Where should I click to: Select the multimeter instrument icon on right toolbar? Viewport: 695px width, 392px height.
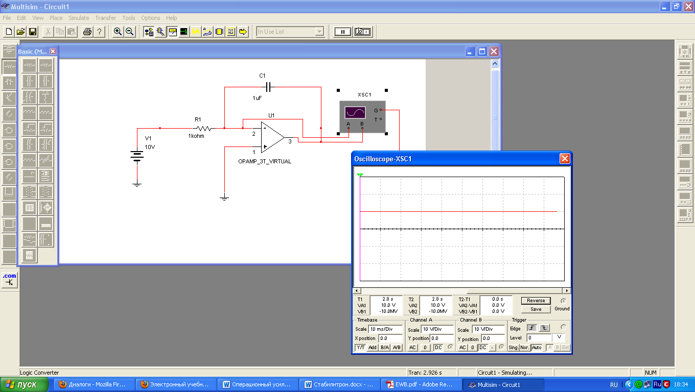tap(685, 52)
